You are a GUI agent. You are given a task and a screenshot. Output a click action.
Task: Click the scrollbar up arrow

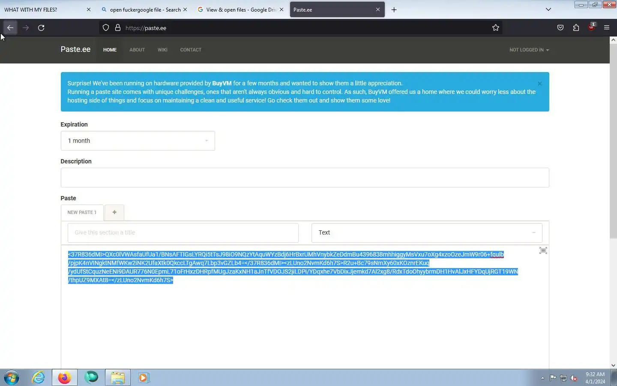(x=613, y=40)
